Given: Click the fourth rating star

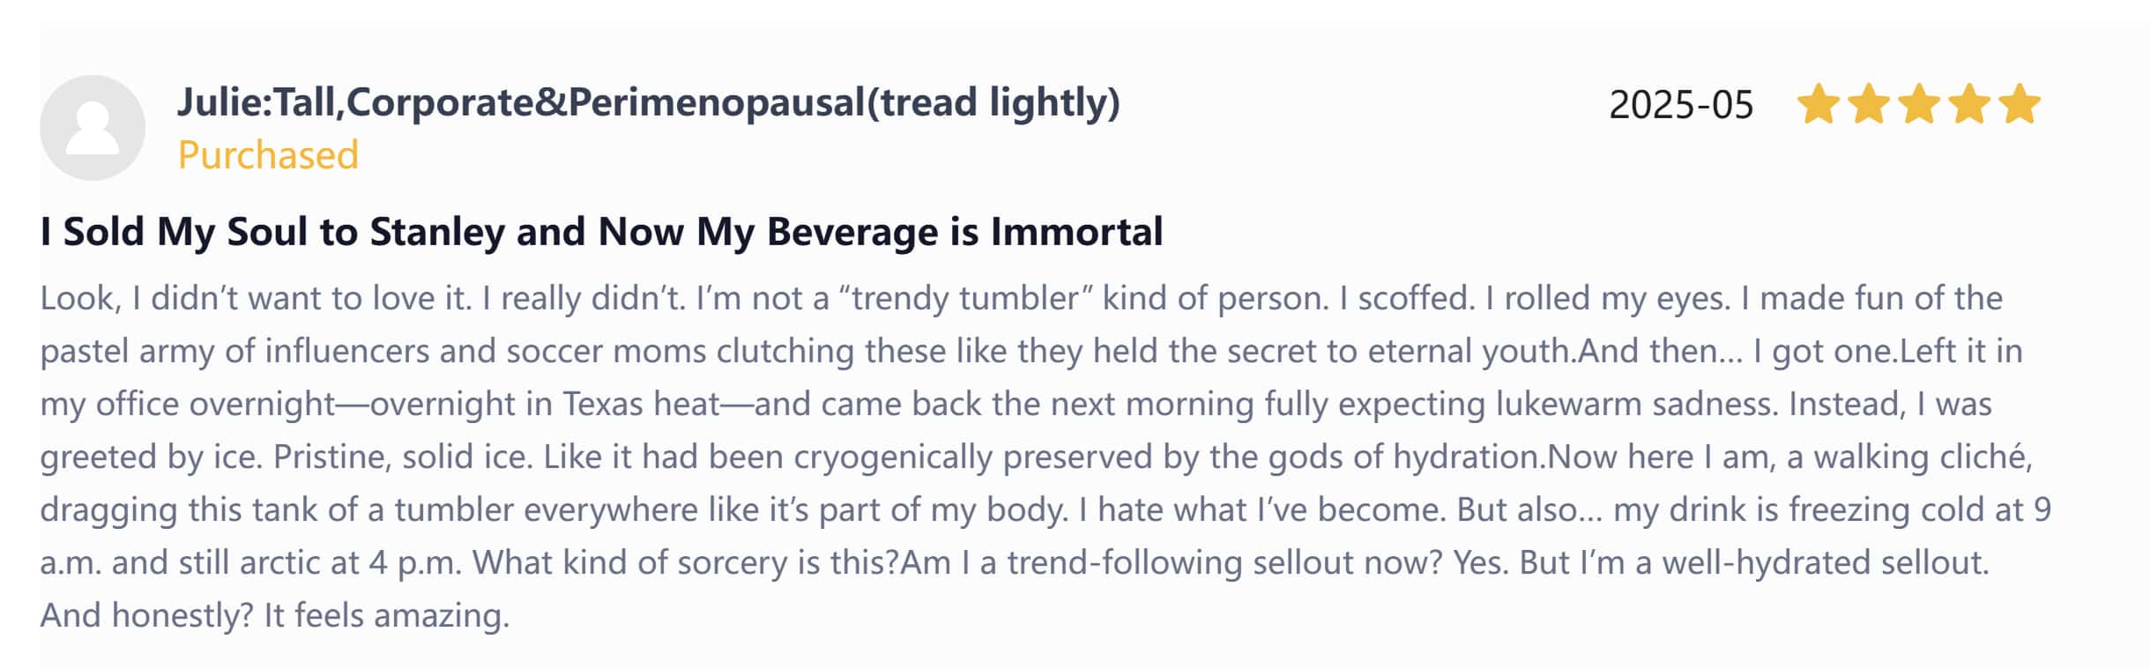Looking at the screenshot, I should click(1969, 105).
